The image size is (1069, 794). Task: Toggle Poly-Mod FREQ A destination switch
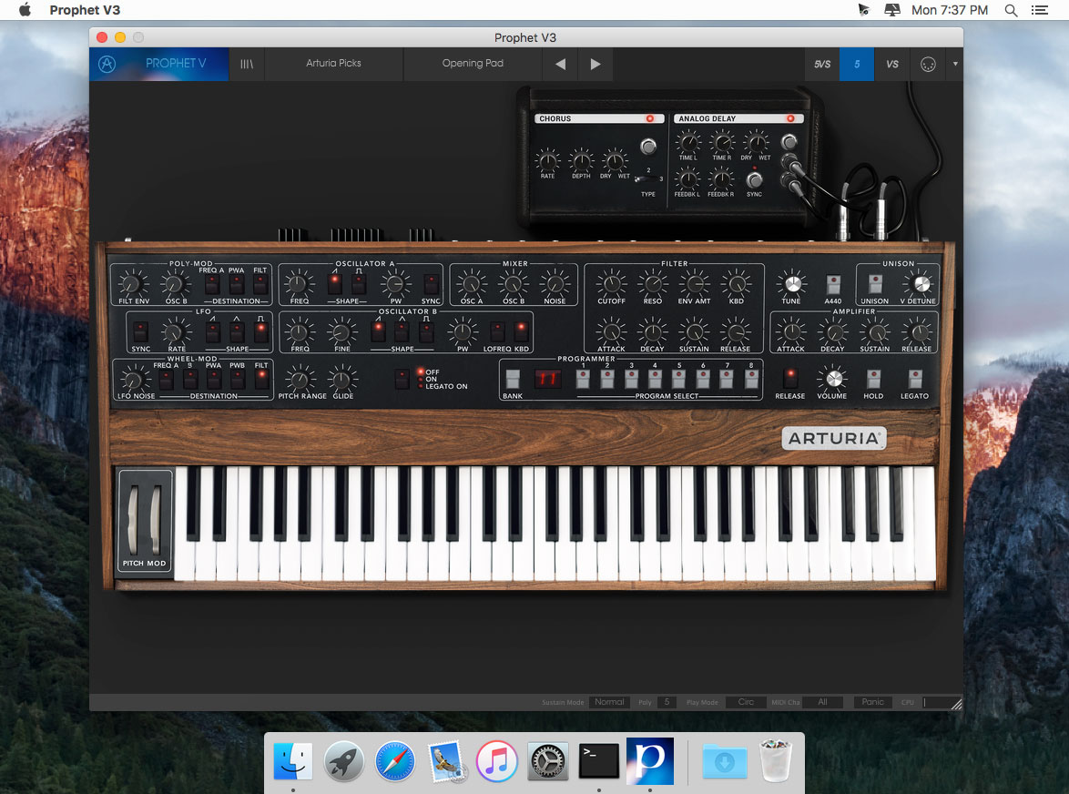point(212,283)
